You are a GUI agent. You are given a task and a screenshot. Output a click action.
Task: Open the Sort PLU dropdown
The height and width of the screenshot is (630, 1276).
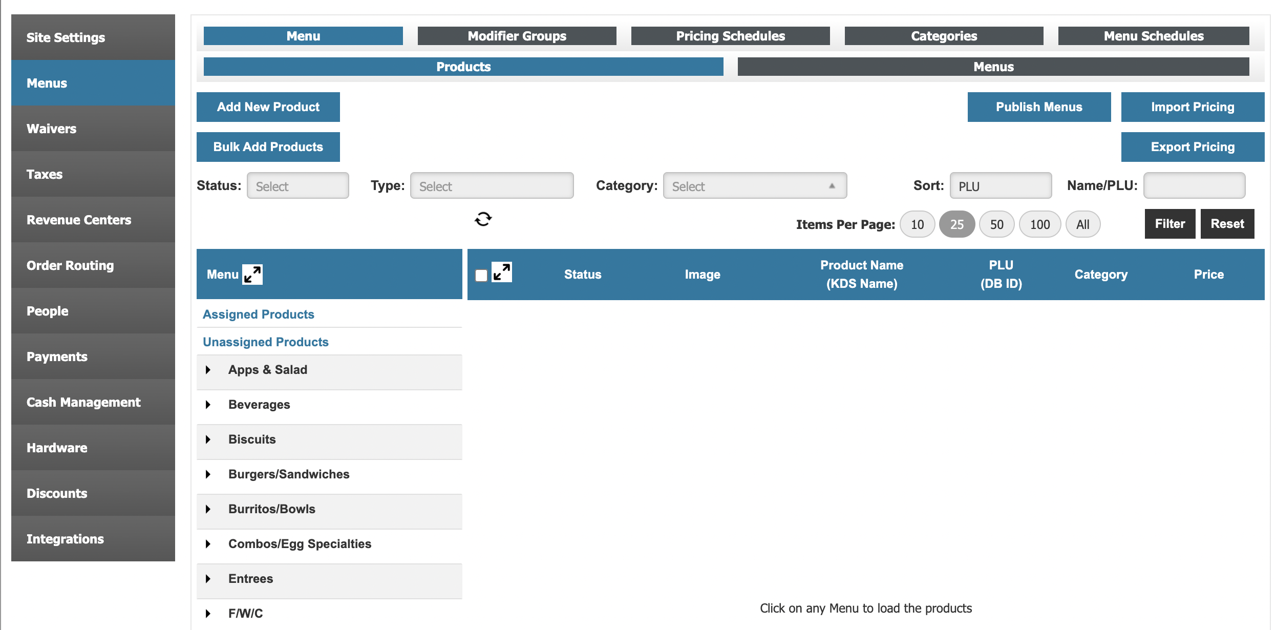(1000, 186)
